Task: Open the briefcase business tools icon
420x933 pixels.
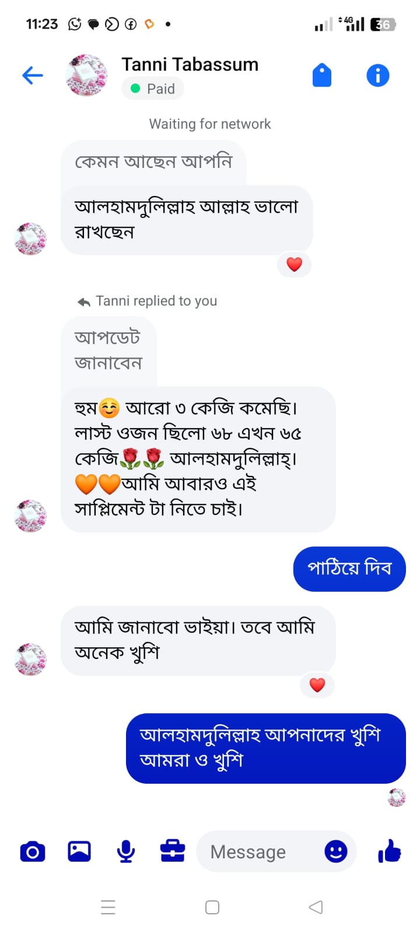Action: 173,852
